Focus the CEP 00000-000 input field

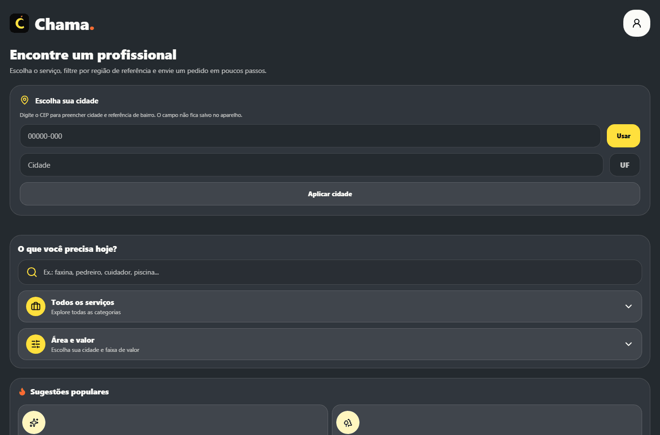(310, 136)
